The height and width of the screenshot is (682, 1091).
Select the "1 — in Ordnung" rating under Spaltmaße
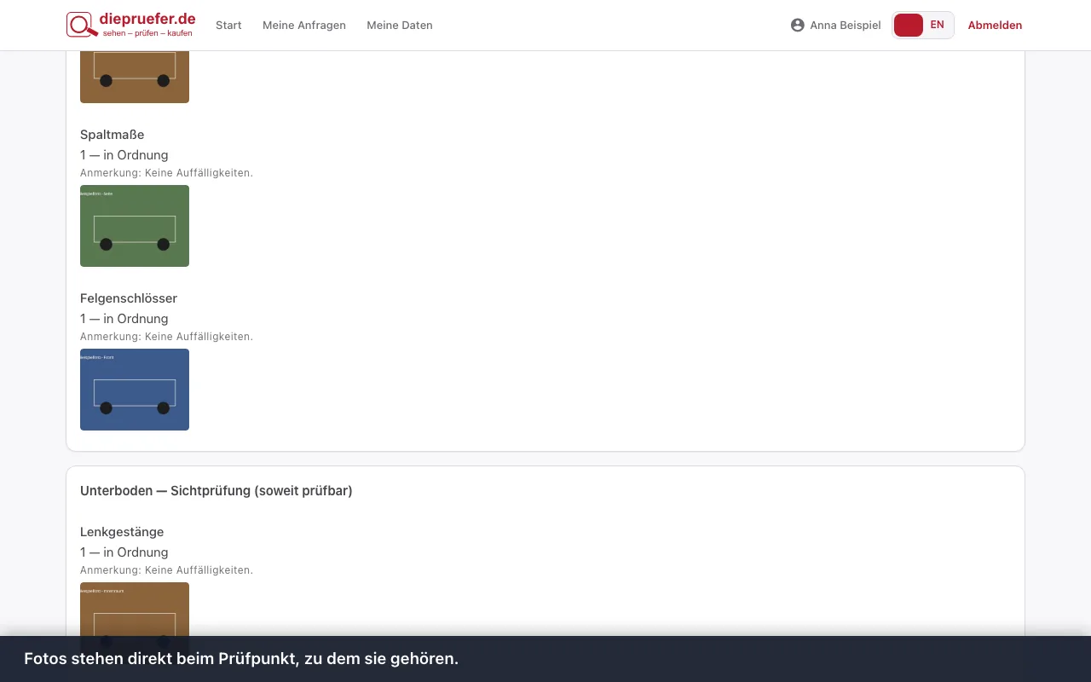point(124,155)
